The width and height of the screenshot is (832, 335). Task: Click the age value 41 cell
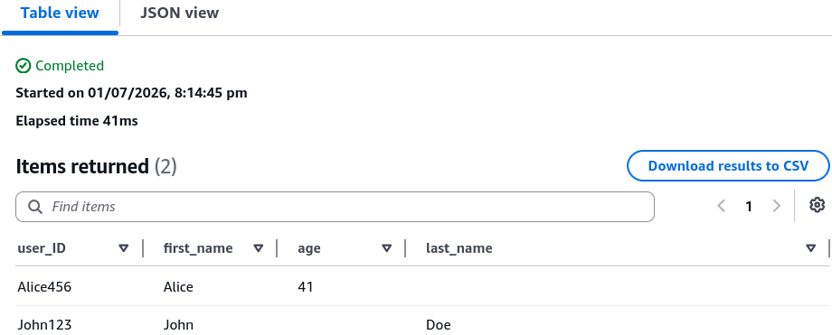coord(306,287)
